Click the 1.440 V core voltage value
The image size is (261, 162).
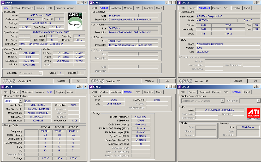coord(56,27)
